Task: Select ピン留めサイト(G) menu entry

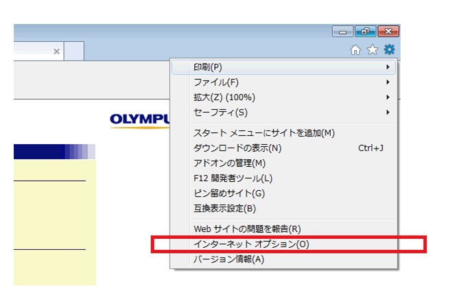Action: 283,194
